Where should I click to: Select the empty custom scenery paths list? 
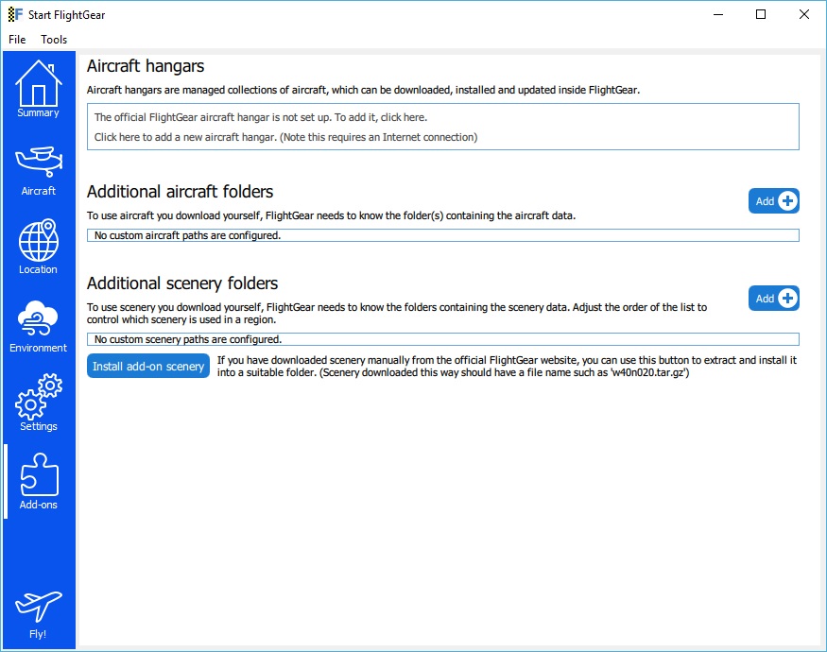442,339
